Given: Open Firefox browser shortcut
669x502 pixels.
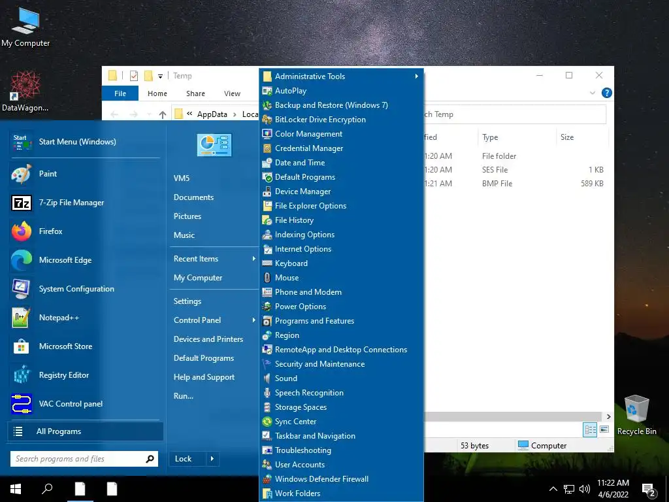Looking at the screenshot, I should click(x=84, y=231).
